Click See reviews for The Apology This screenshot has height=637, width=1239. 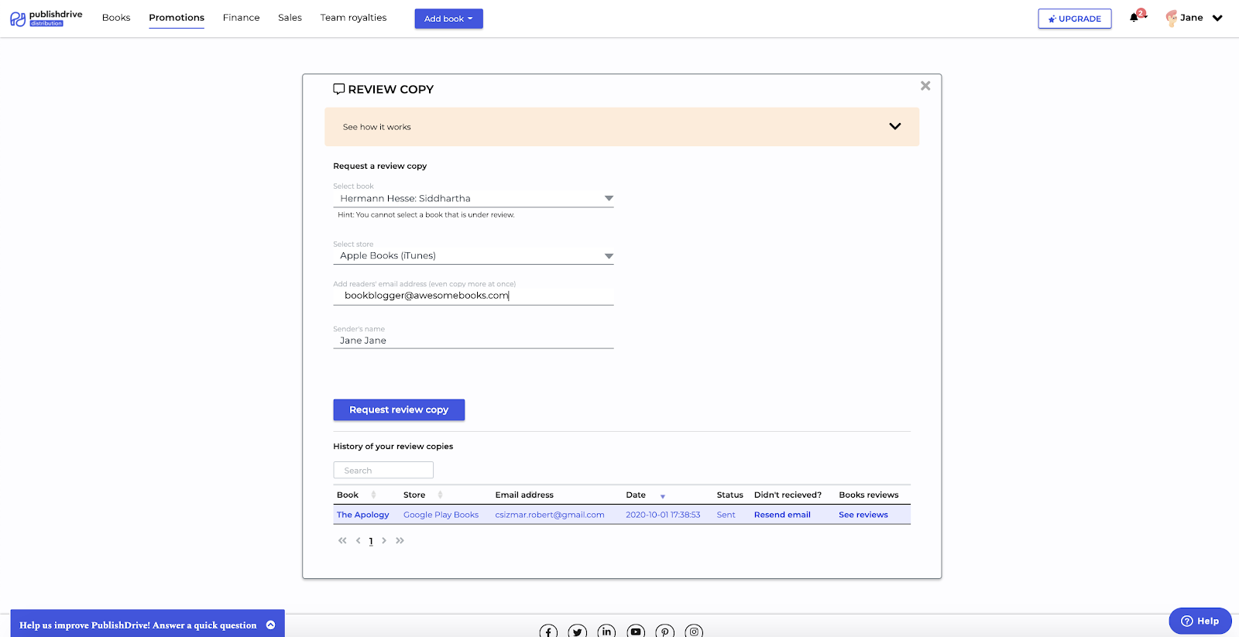pos(863,515)
